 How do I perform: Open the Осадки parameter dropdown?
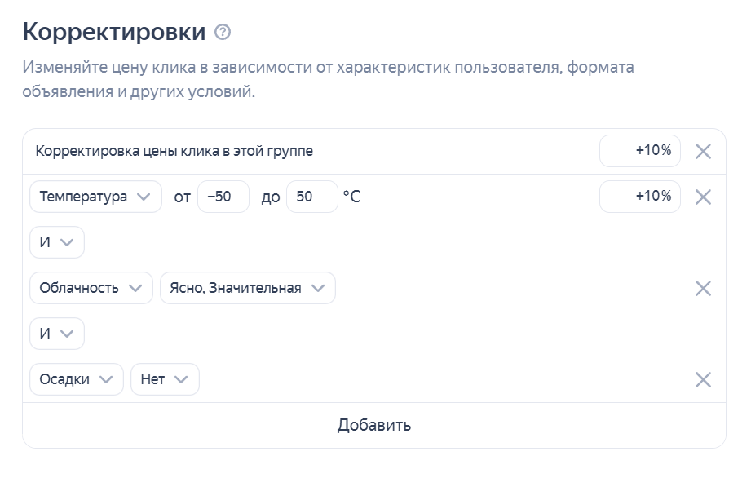pyautogui.click(x=77, y=379)
